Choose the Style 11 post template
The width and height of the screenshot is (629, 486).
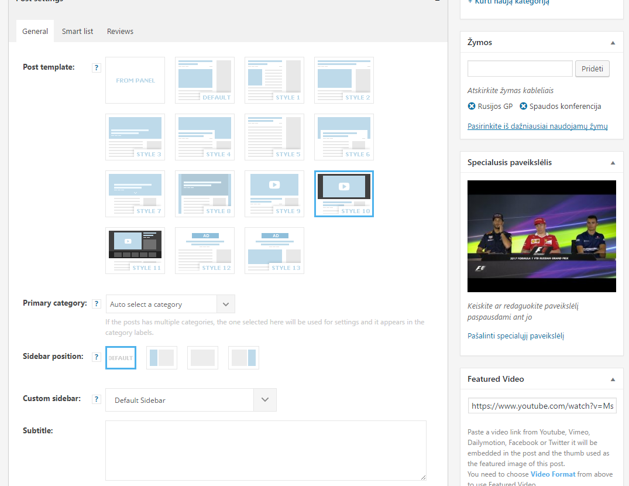135,251
